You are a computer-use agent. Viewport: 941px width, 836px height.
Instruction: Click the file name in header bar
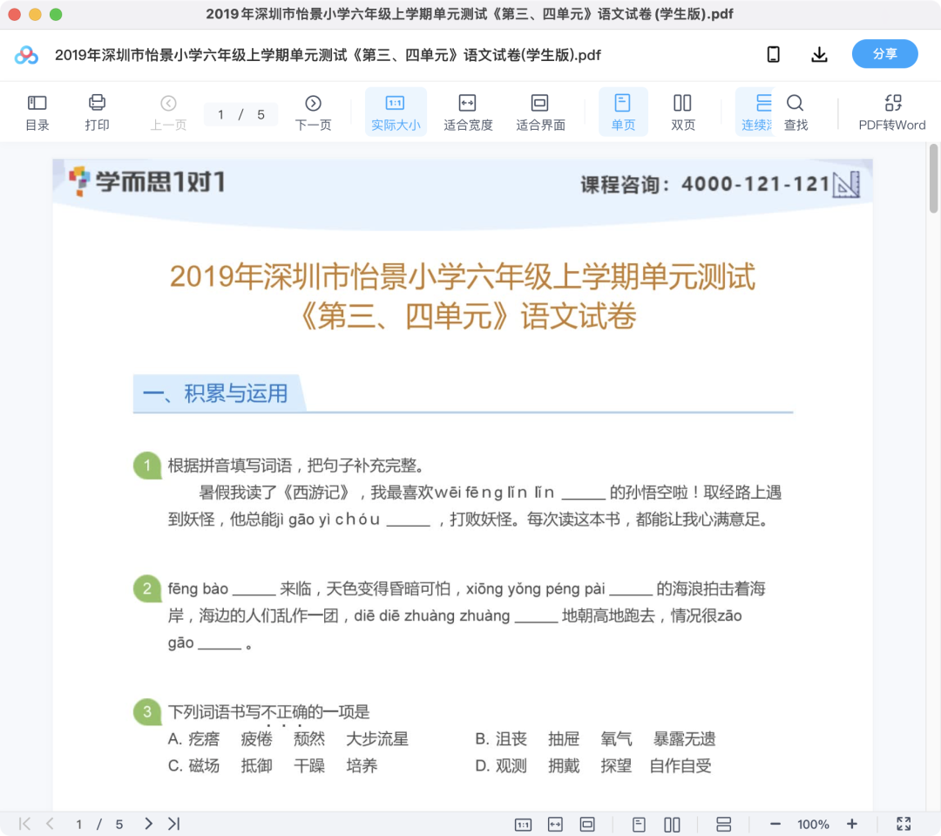328,55
